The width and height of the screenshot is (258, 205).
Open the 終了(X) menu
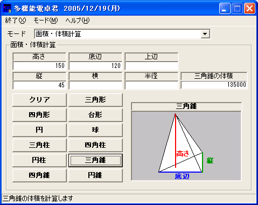pos(16,20)
